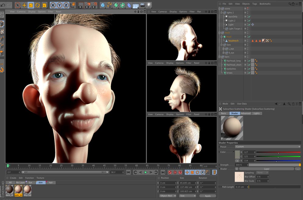Collapse the lights.1 group
303x200 pixels.
coord(222,13)
